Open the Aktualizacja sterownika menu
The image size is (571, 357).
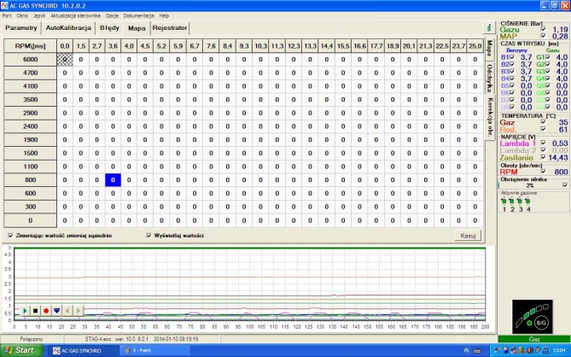coord(75,15)
